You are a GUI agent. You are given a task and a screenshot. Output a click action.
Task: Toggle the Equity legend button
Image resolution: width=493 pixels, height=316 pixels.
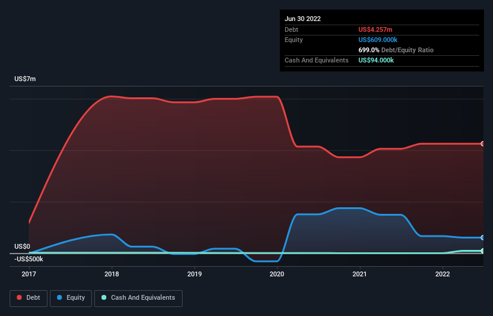tap(71, 298)
